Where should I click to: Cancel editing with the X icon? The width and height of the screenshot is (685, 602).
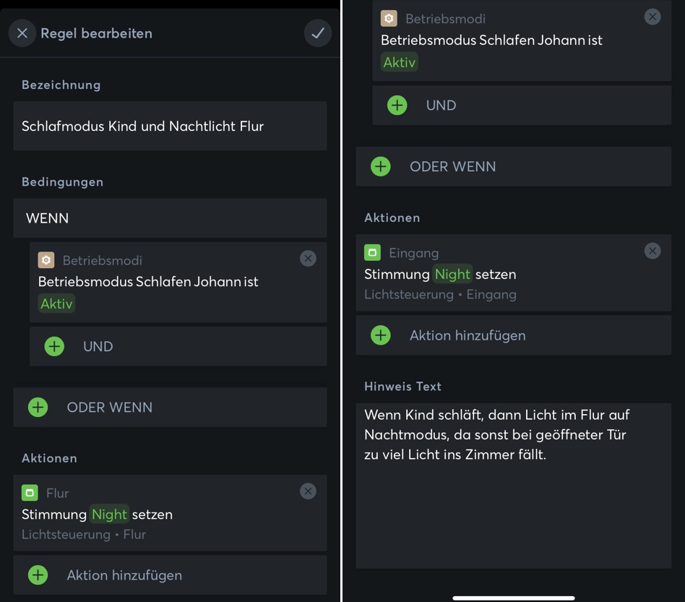22,33
